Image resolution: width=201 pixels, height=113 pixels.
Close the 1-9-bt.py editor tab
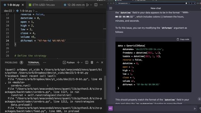(x=23, y=5)
